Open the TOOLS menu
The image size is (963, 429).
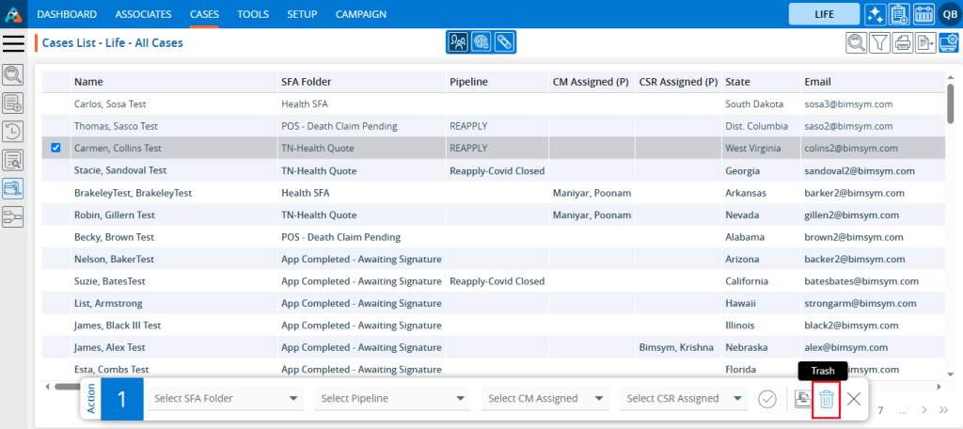click(x=252, y=14)
